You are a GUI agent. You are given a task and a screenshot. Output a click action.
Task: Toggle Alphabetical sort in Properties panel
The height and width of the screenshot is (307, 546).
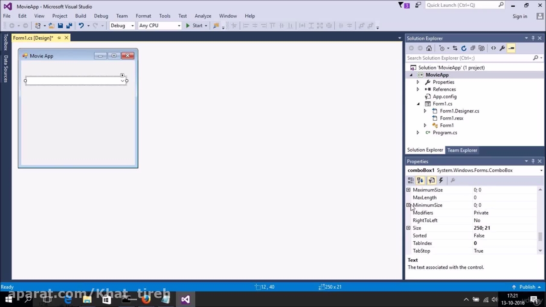420,180
